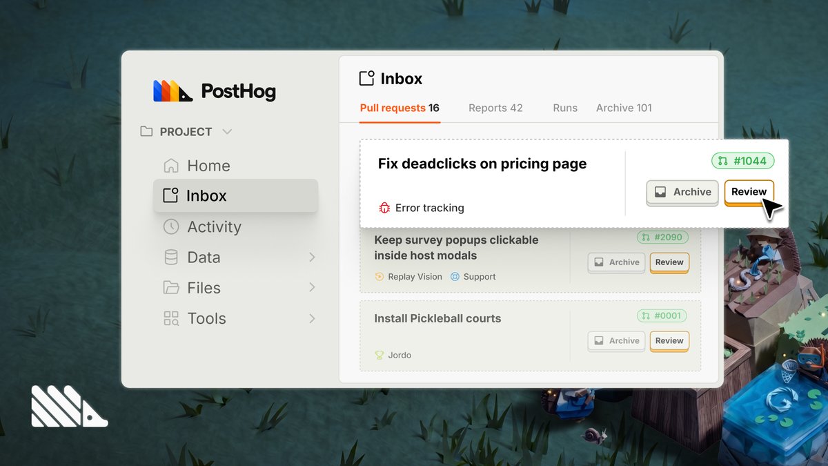The width and height of the screenshot is (828, 466).
Task: Open the Reports tab
Action: 495,108
